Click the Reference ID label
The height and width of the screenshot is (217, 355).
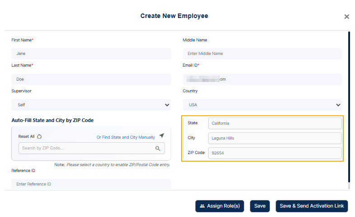click(x=23, y=171)
